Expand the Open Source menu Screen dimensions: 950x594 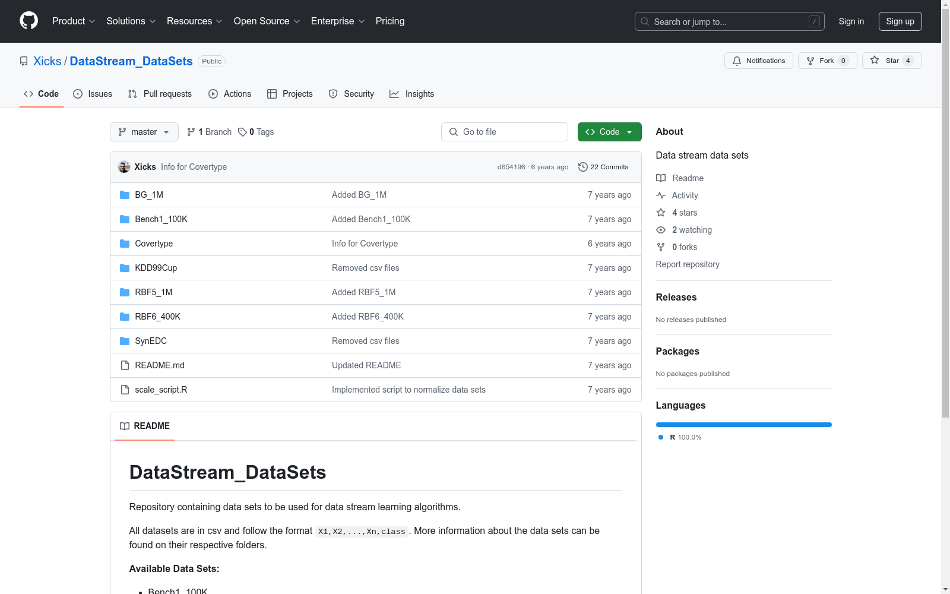click(267, 21)
